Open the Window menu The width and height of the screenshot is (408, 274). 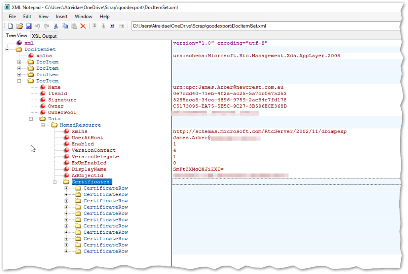coord(84,16)
